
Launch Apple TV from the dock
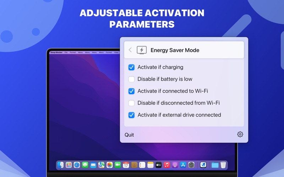pyautogui.click(x=158, y=165)
